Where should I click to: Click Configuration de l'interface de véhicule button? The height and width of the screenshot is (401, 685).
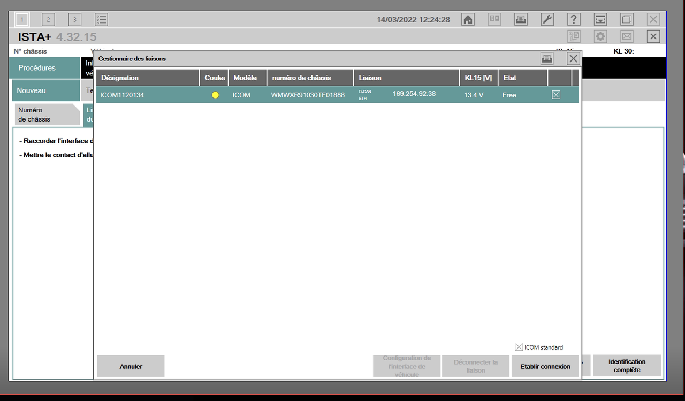(407, 366)
